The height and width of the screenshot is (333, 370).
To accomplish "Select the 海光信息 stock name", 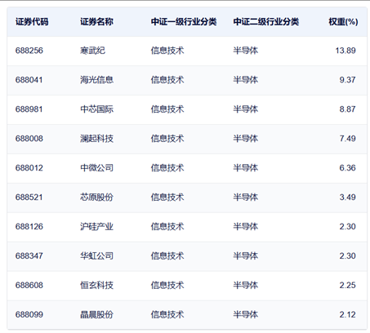I will (x=96, y=80).
